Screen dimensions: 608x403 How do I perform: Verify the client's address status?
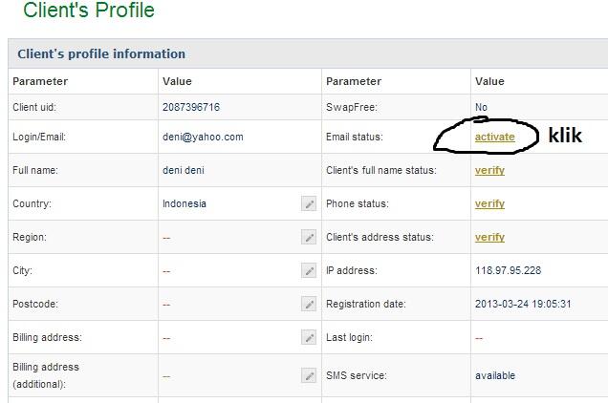coord(489,237)
